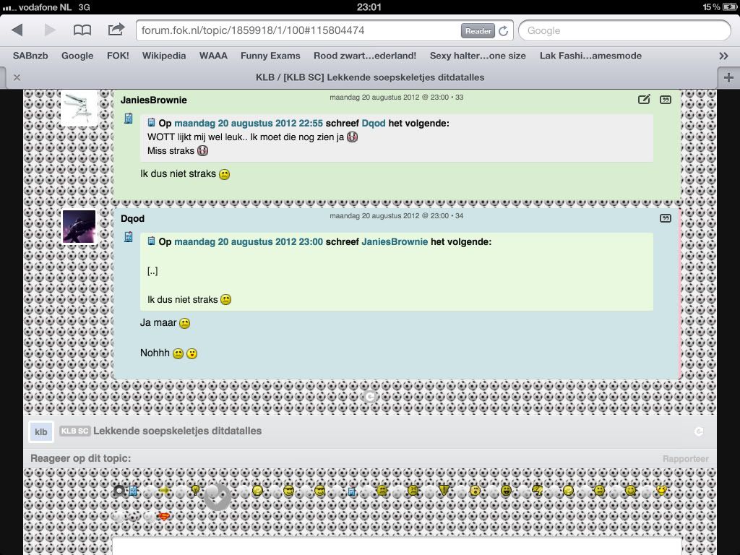Insert the Superman smiley

[x=164, y=517]
